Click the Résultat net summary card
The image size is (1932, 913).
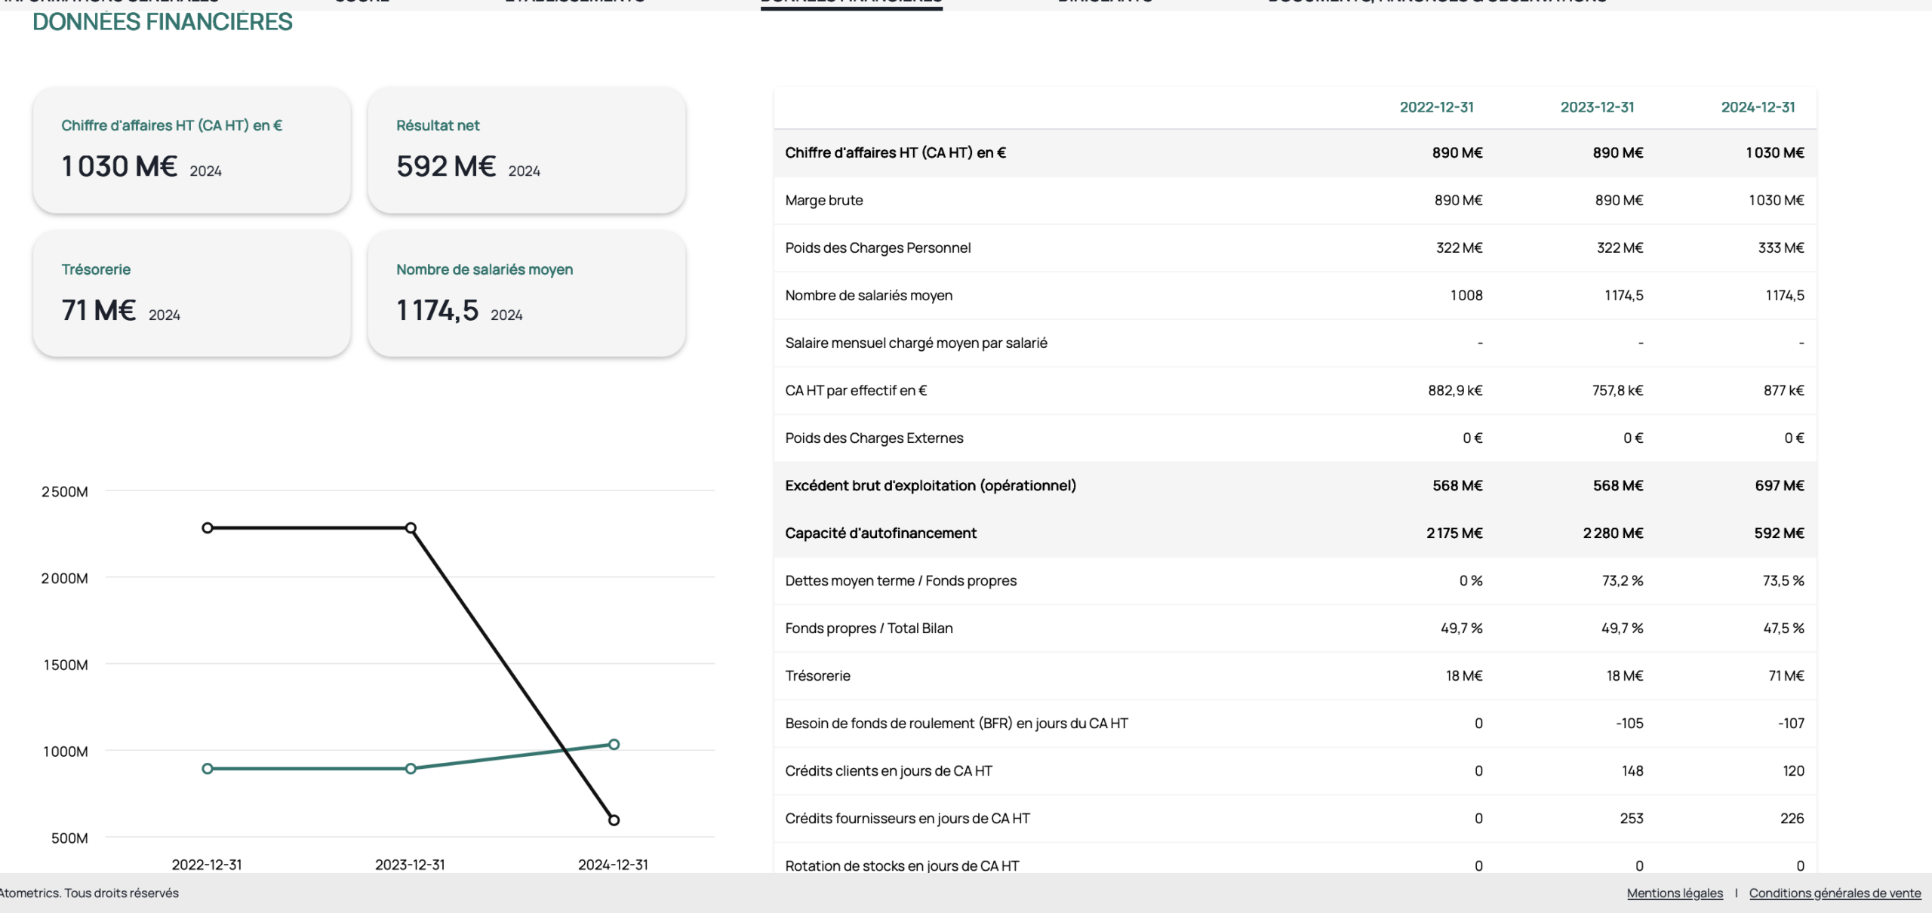(x=526, y=149)
